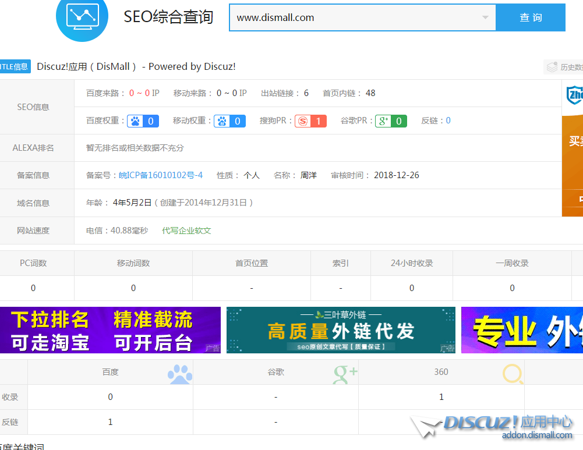Open the 历史数据 history icon button
The height and width of the screenshot is (450, 583).
[x=563, y=67]
